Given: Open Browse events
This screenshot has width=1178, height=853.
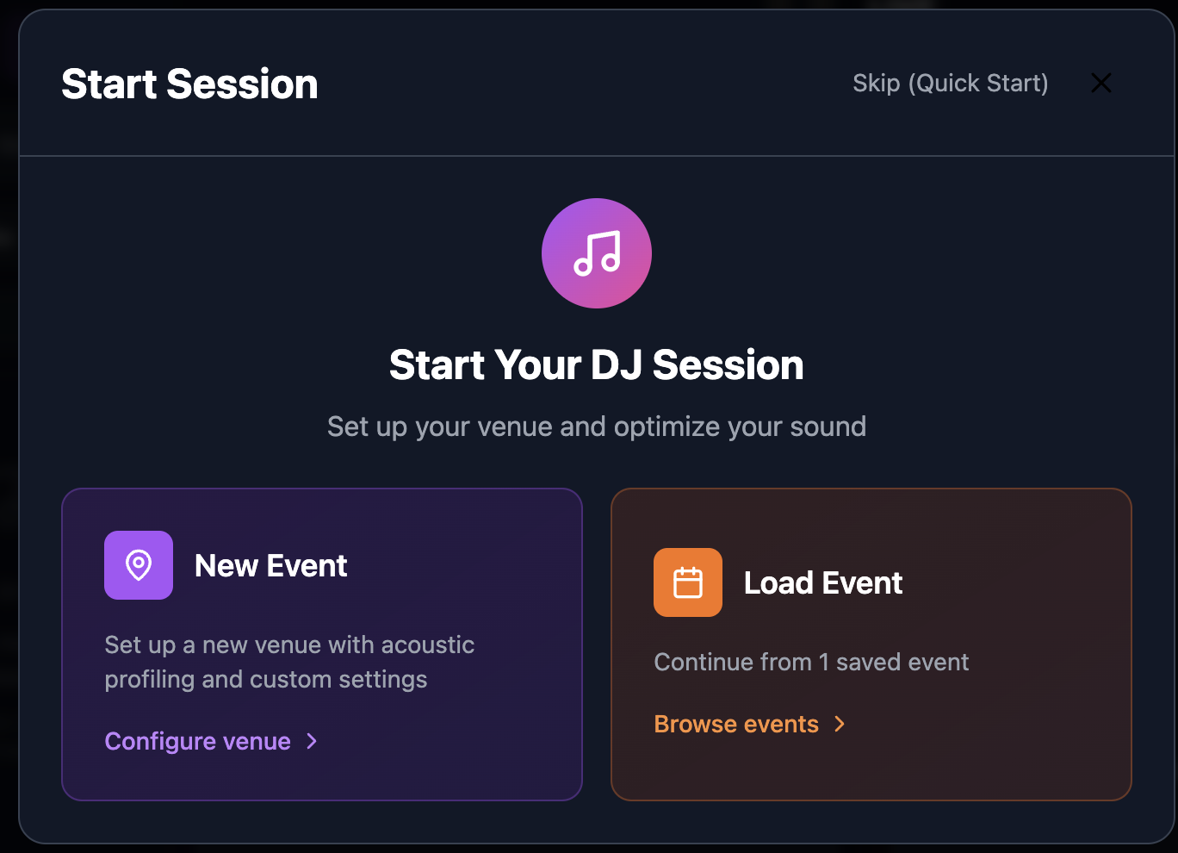Looking at the screenshot, I should [736, 724].
